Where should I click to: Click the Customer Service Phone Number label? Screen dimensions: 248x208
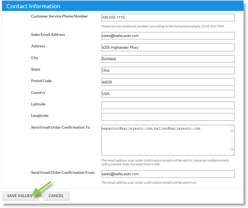pyautogui.click(x=59, y=16)
